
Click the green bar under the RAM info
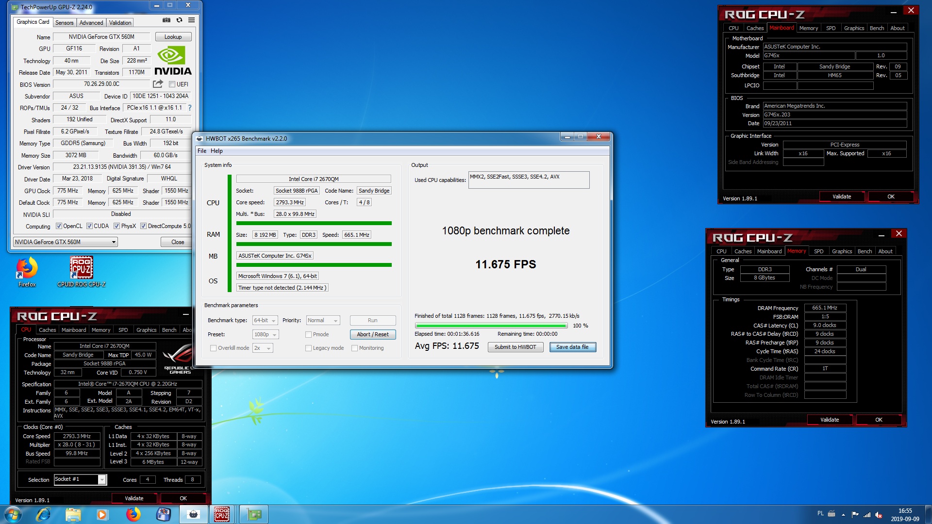(314, 245)
